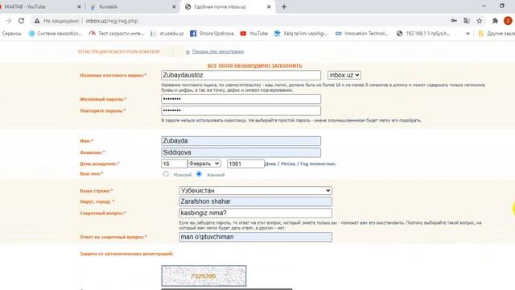
Task: Click the birth year field 1981
Action: point(245,164)
